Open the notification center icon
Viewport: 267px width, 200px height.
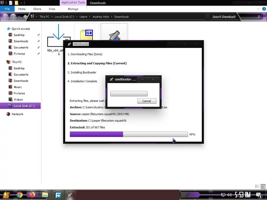click(259, 195)
